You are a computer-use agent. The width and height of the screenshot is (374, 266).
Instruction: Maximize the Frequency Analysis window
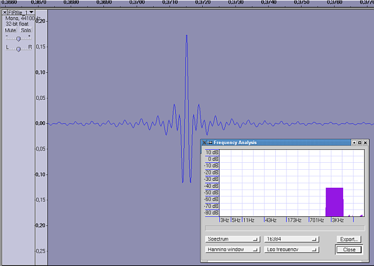[x=359, y=142]
